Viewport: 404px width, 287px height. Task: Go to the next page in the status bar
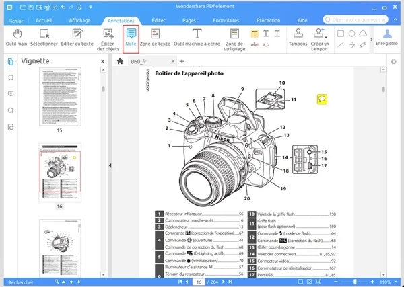224,282
